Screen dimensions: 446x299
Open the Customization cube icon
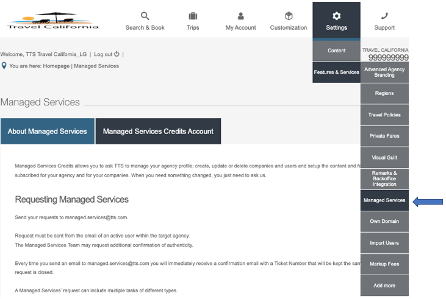289,16
